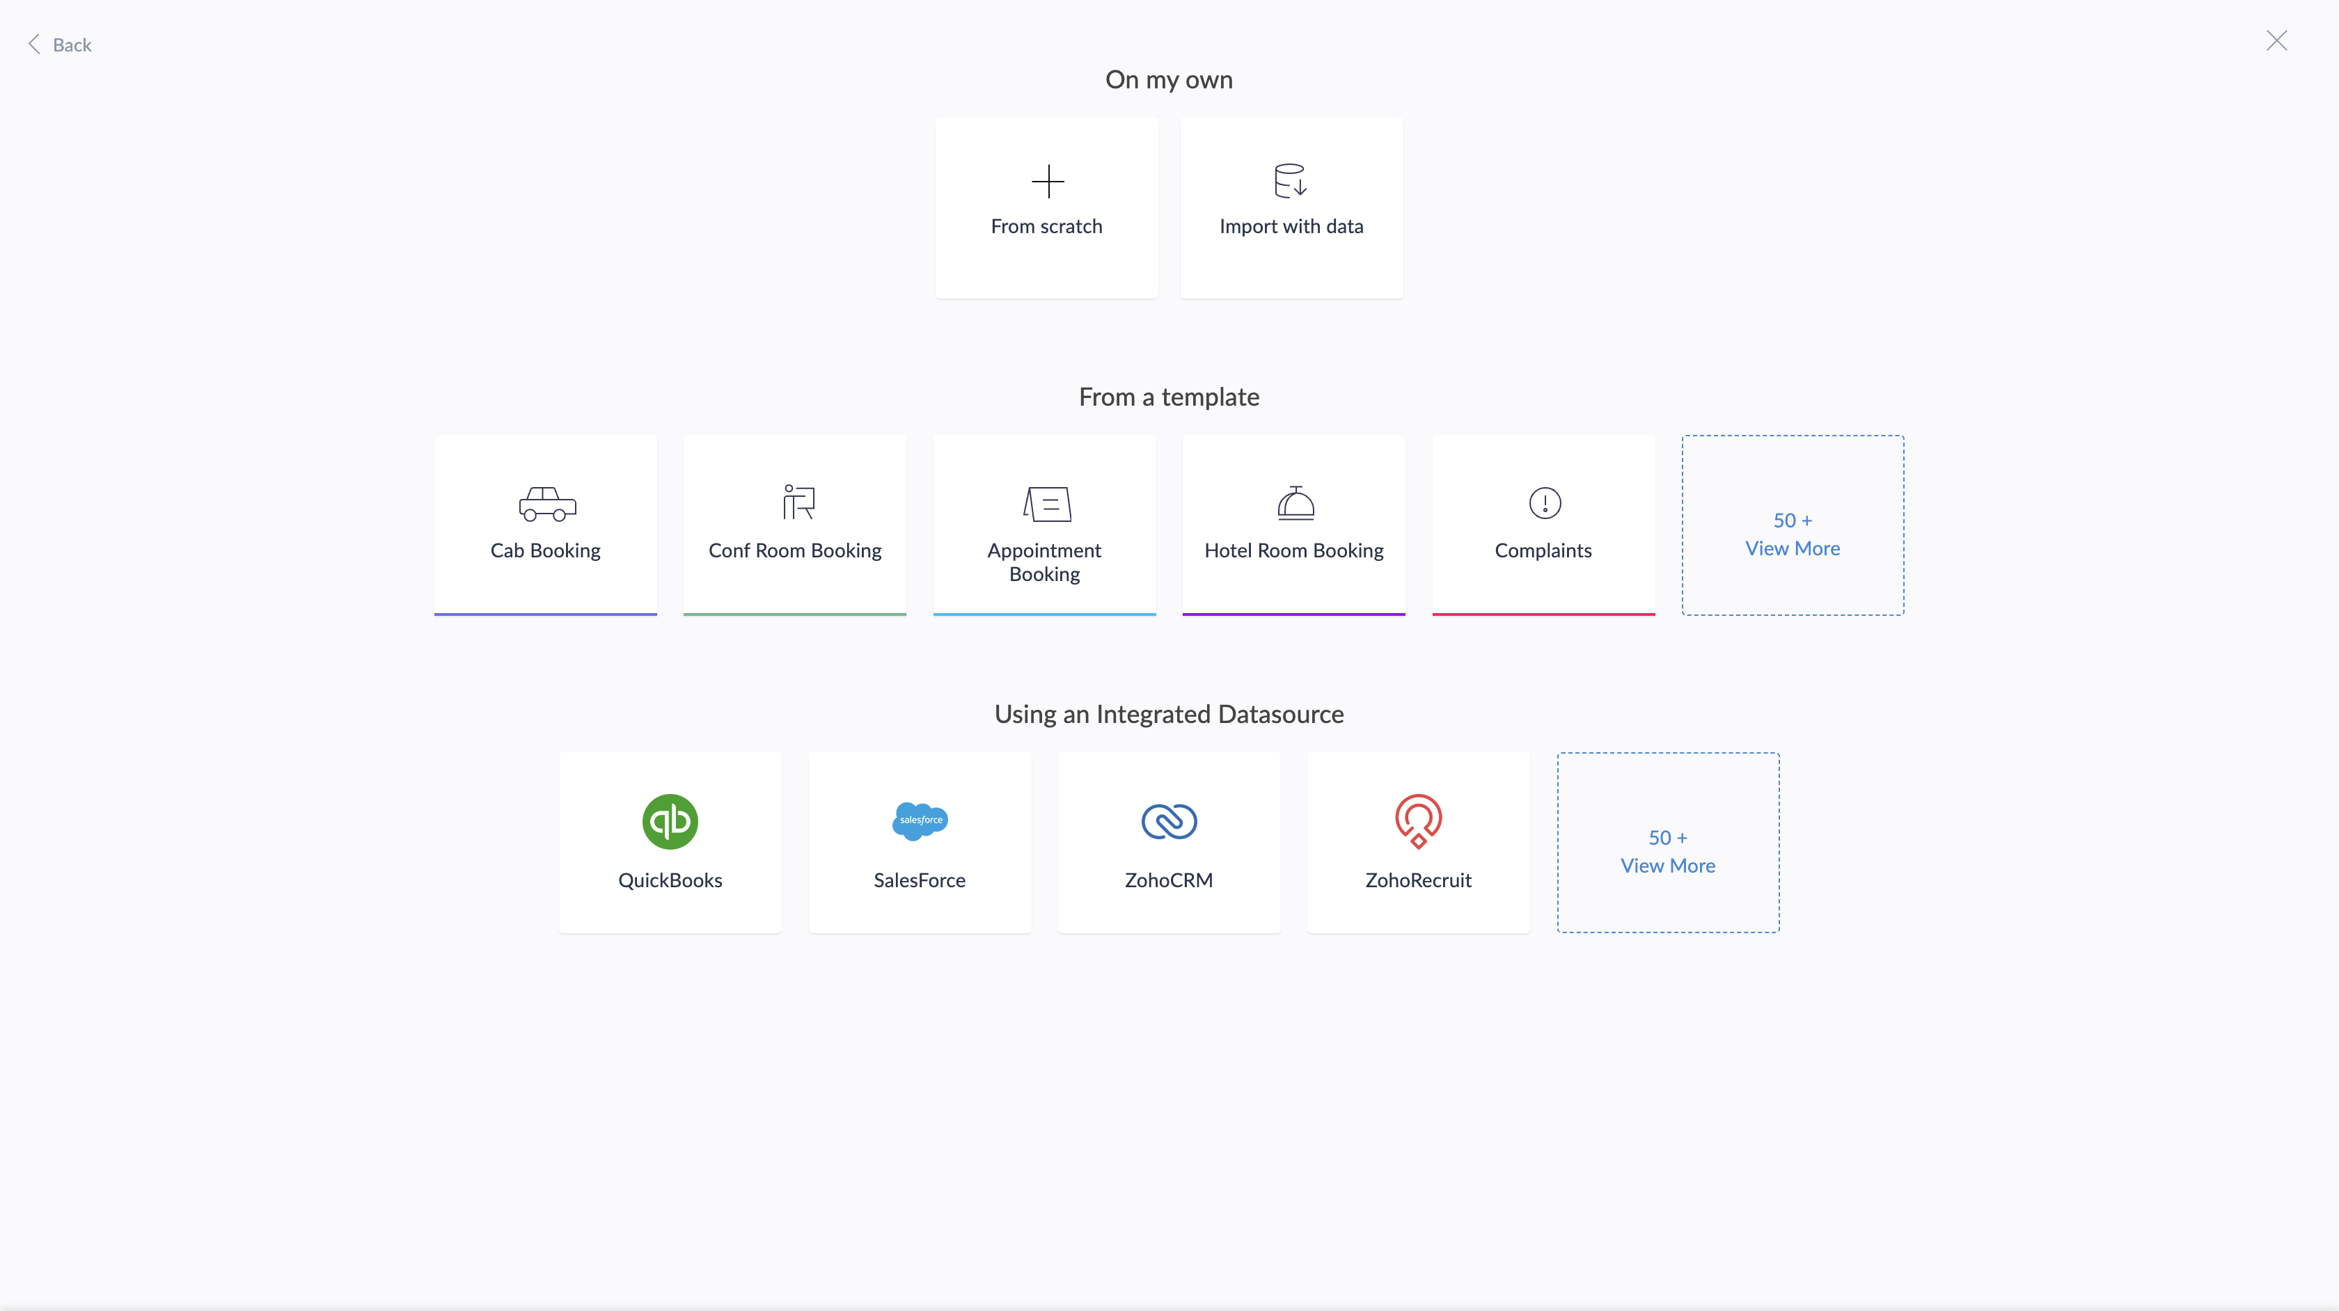2339x1311 pixels.
Task: Choose the Conf Room Booking presenter icon
Action: (x=797, y=502)
